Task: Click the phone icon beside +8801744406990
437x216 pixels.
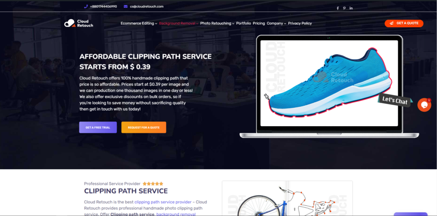Action: (86, 6)
